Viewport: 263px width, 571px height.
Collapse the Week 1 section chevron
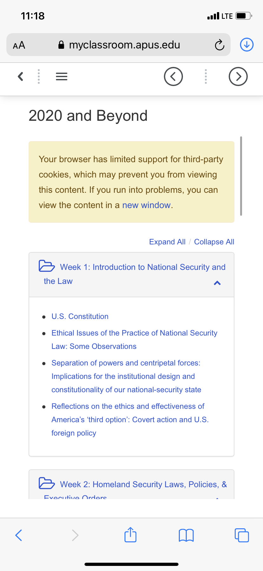(x=217, y=283)
